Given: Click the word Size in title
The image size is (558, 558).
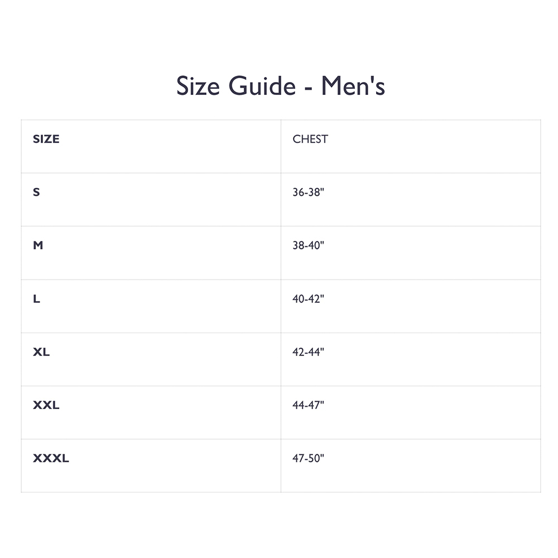Looking at the screenshot, I should click(x=198, y=86).
